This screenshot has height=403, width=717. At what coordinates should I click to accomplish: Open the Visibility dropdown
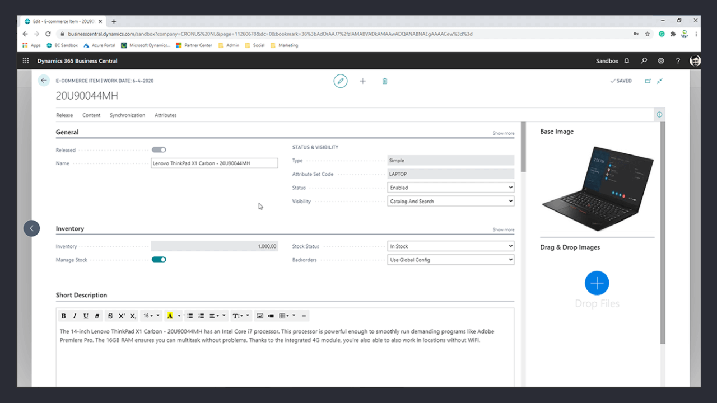click(451, 201)
